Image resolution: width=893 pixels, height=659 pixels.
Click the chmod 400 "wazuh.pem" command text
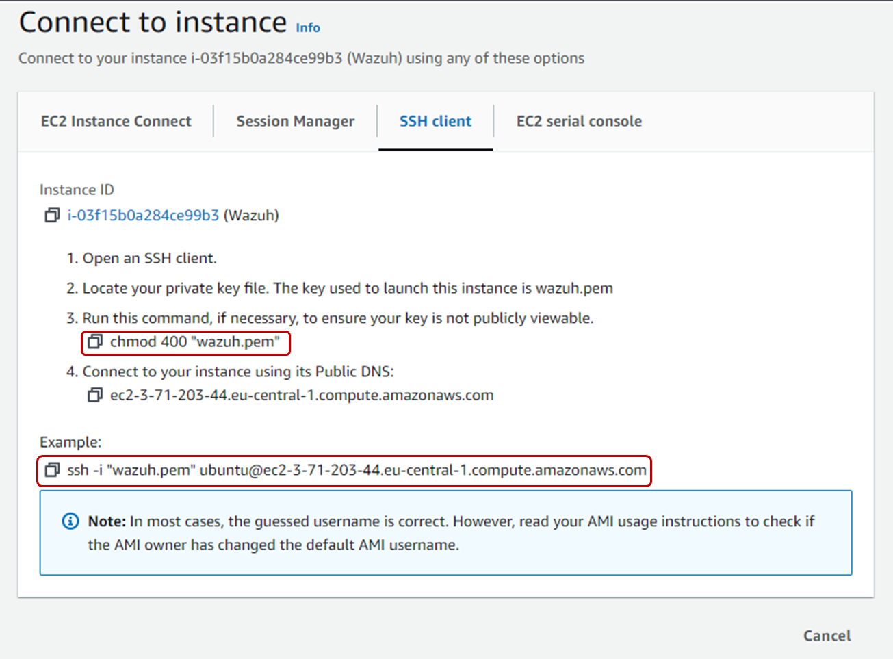pyautogui.click(x=195, y=341)
